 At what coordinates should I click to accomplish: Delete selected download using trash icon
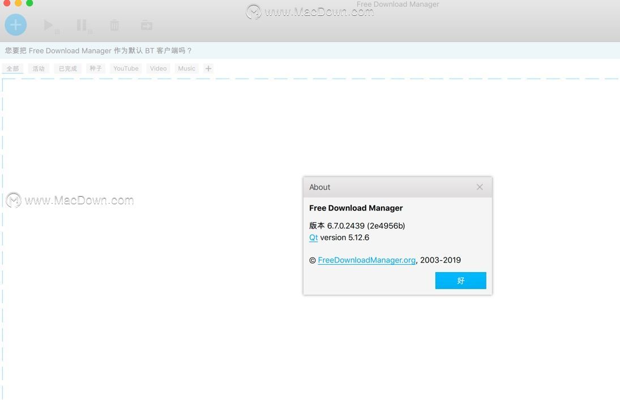coord(114,25)
